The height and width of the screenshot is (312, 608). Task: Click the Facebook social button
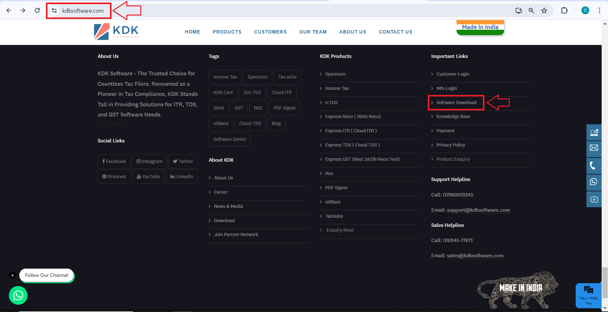(x=114, y=161)
